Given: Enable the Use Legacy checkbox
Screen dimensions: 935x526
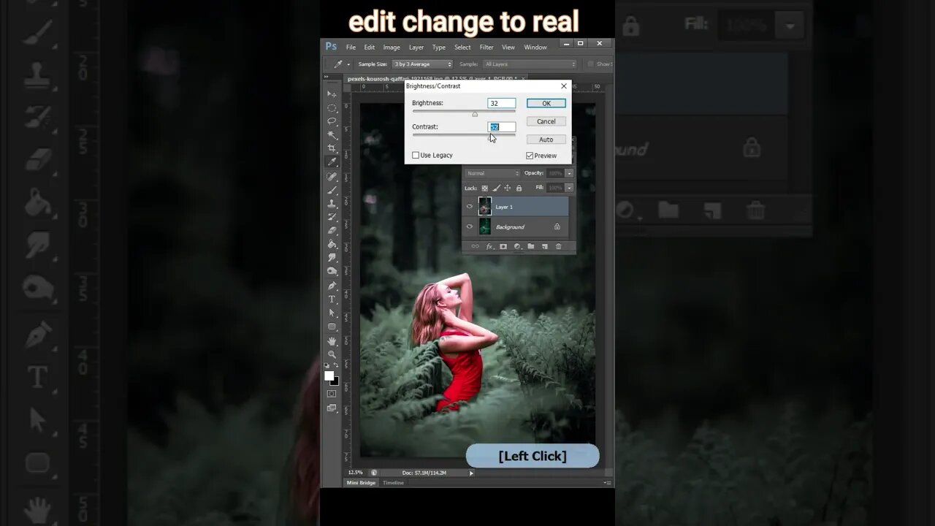Looking at the screenshot, I should click(416, 155).
